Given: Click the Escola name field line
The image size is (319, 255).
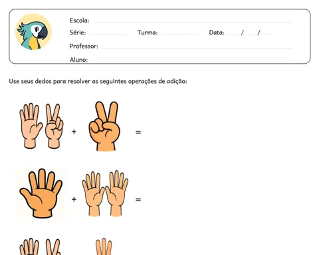Looking at the screenshot, I should coord(194,23).
